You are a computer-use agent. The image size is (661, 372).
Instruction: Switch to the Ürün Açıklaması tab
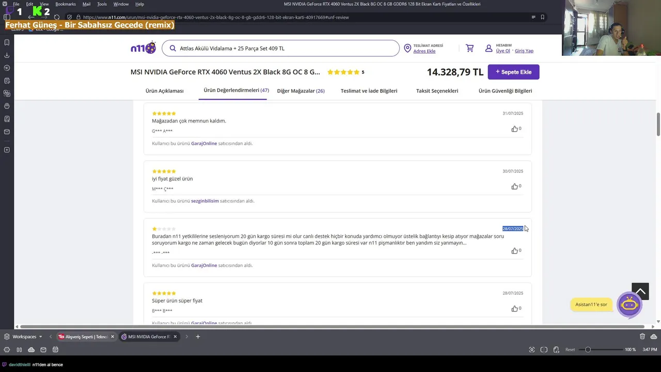[164, 91]
